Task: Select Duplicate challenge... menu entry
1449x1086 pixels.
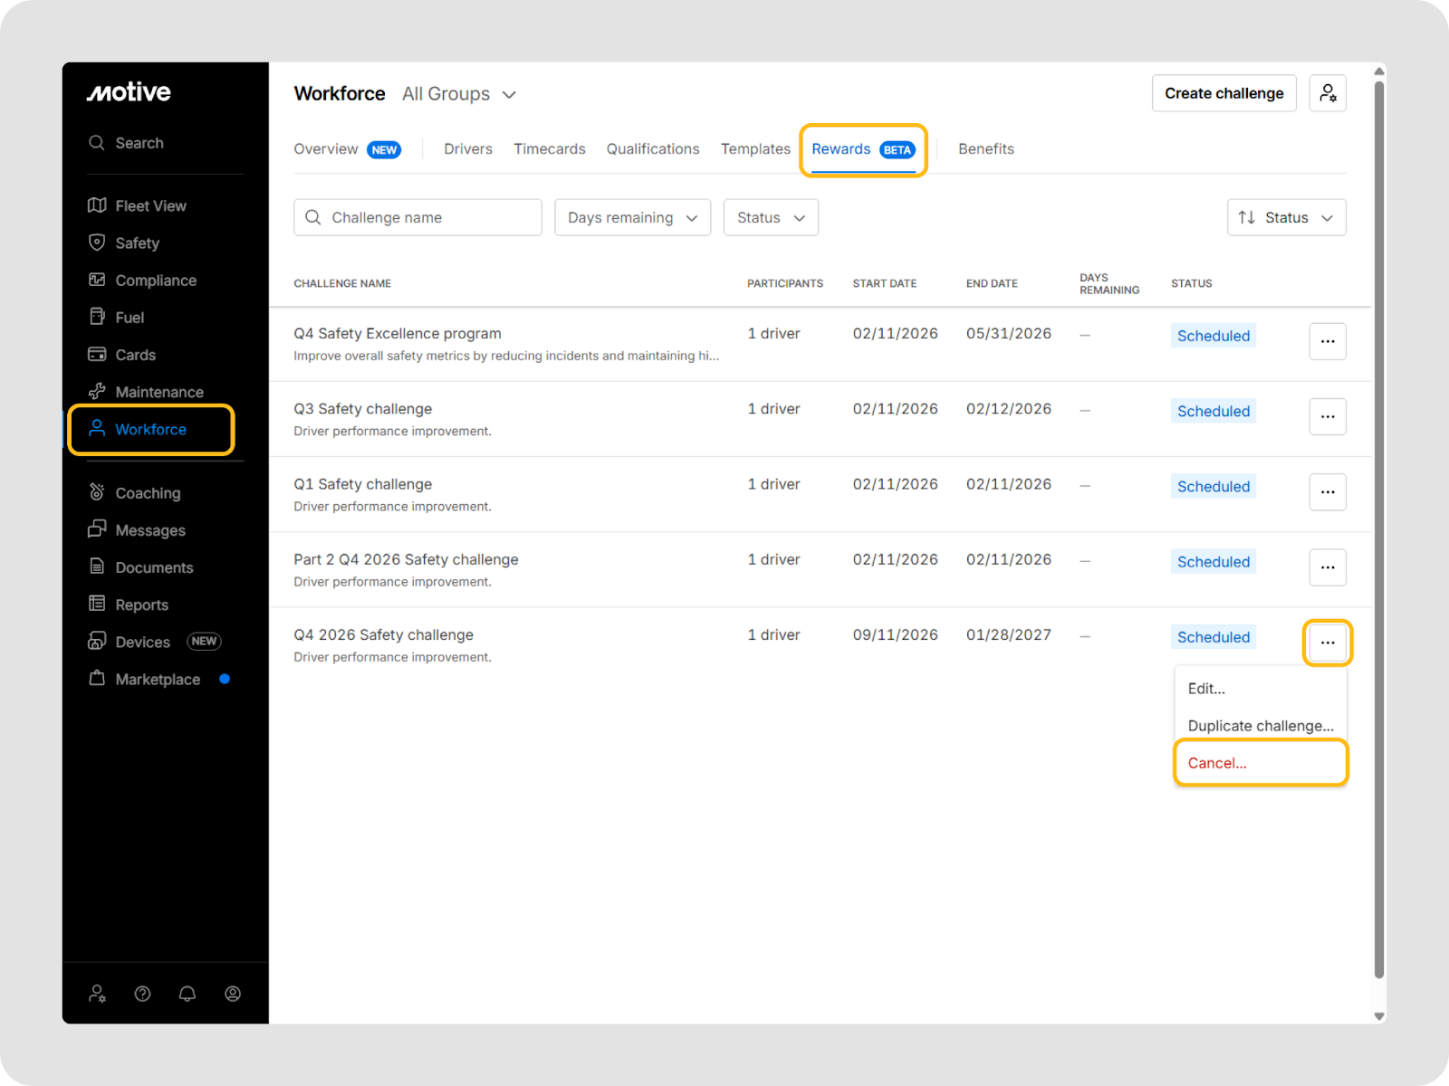Action: pos(1260,726)
